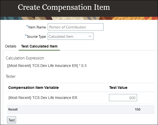The width and height of the screenshot is (158, 125).
Task: Click the Item Name label
Action: (37, 27)
